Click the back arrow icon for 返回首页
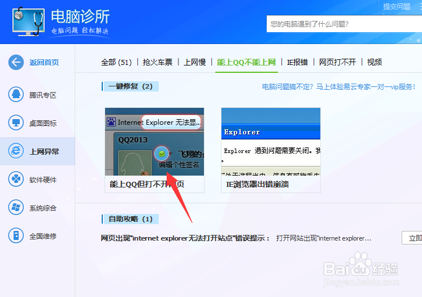 coord(16,62)
